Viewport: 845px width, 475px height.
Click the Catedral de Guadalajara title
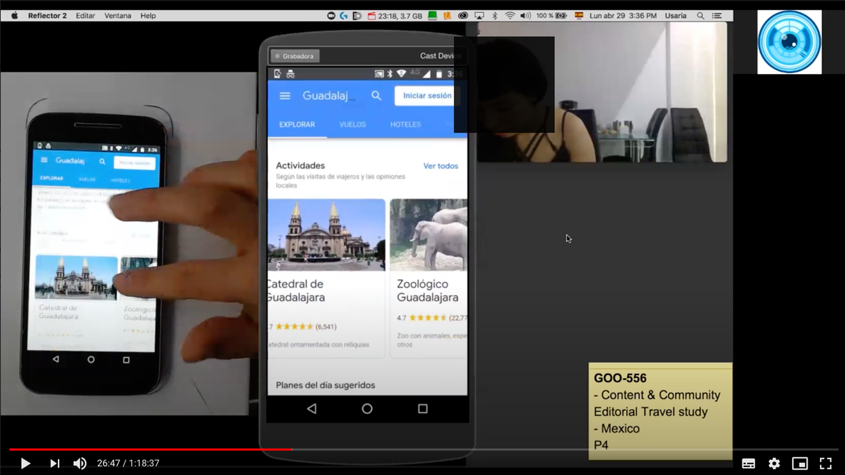click(295, 291)
